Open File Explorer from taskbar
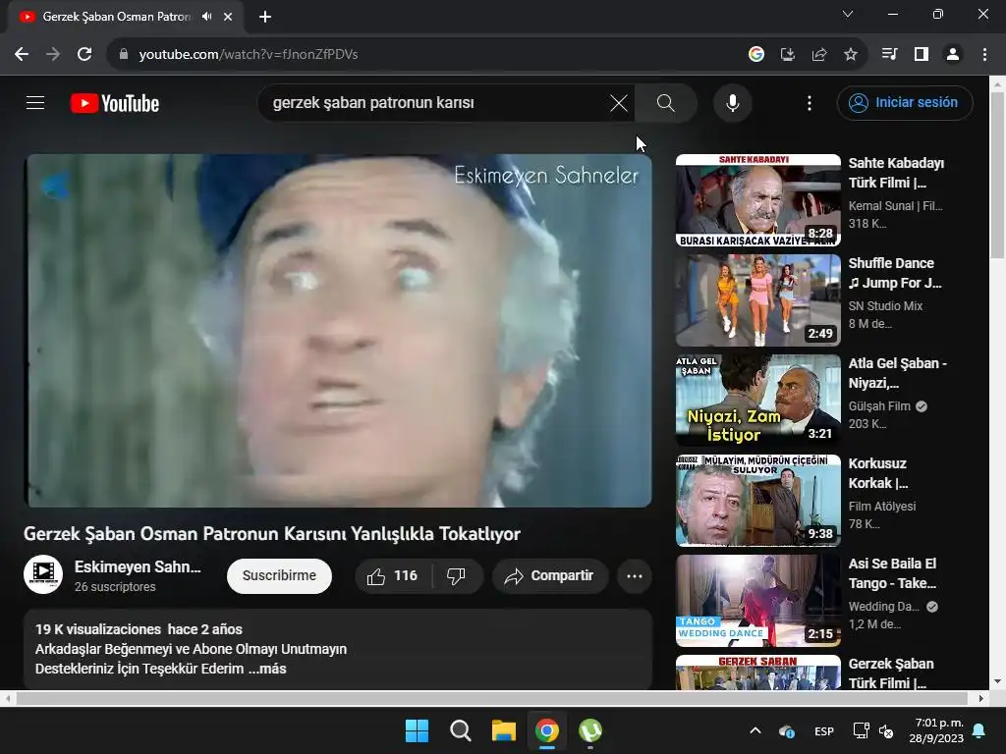Screen dimensions: 1006x754 click(504, 730)
